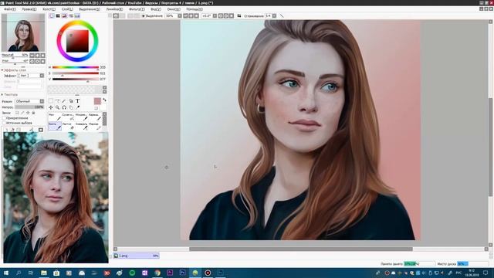Select the shape tool

coord(71,101)
